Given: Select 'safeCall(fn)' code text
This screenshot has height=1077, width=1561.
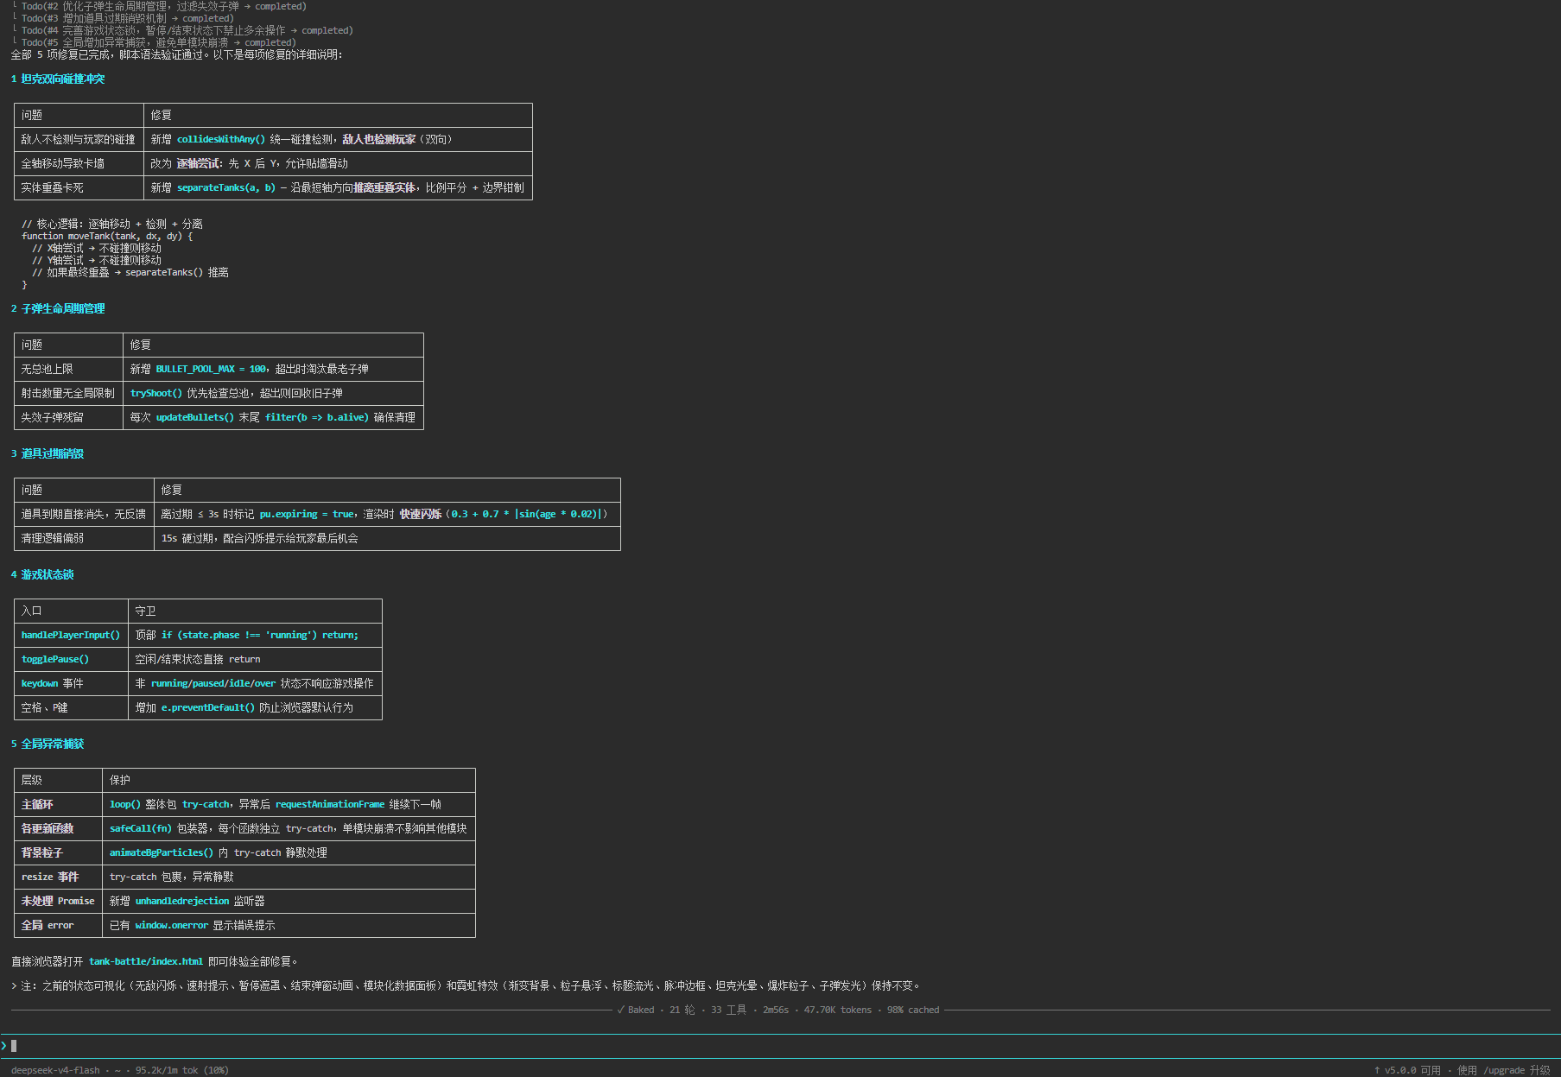Looking at the screenshot, I should pos(141,828).
